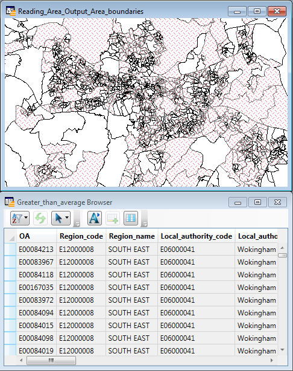This screenshot has height=371, width=293.
Task: Click the Region_code column header
Action: click(81, 236)
